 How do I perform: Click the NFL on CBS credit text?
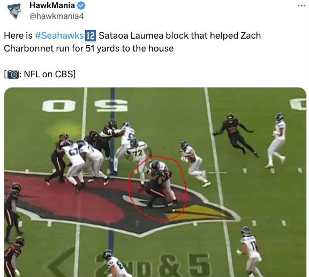click(x=49, y=74)
